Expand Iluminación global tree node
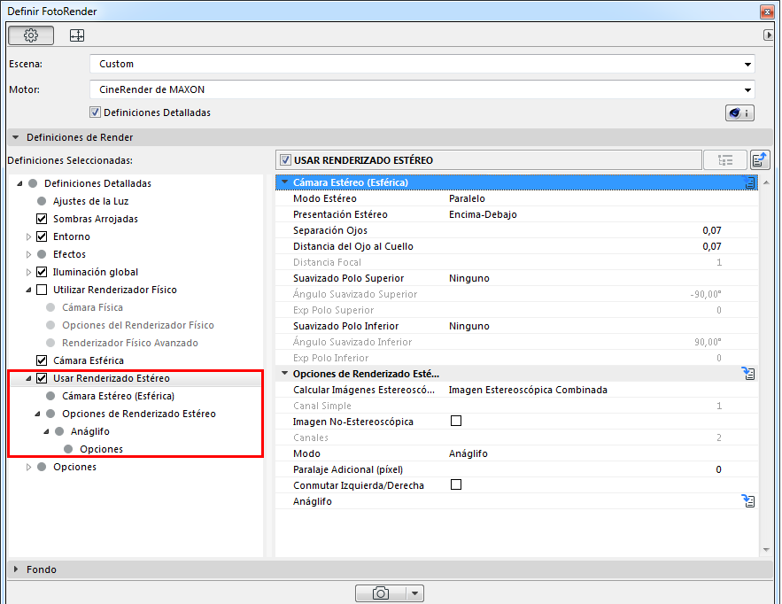 pos(28,272)
